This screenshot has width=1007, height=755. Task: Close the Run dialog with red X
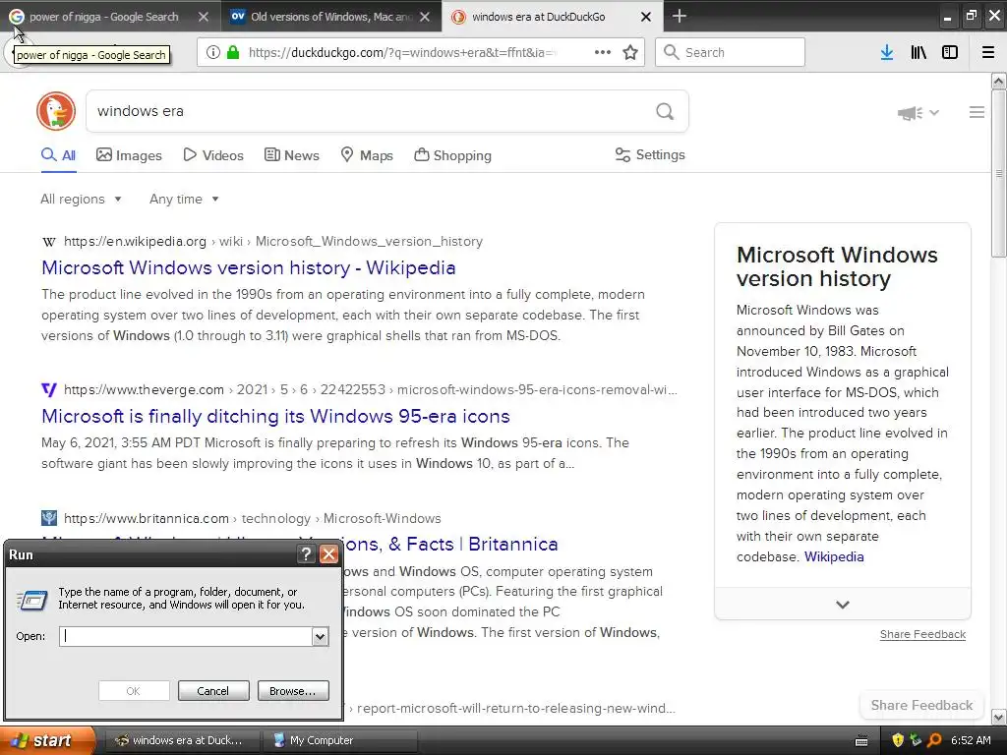point(328,554)
